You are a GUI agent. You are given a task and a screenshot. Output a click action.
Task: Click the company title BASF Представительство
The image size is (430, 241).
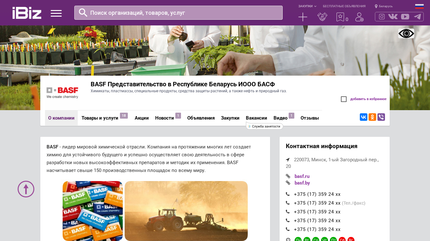[183, 84]
